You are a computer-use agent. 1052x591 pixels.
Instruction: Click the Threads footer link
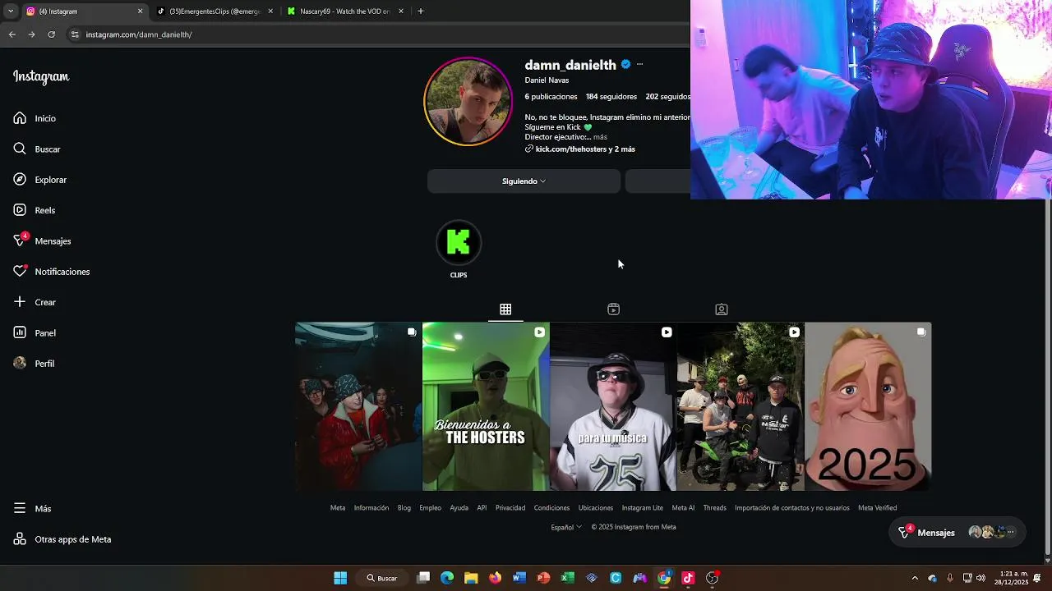pyautogui.click(x=715, y=508)
